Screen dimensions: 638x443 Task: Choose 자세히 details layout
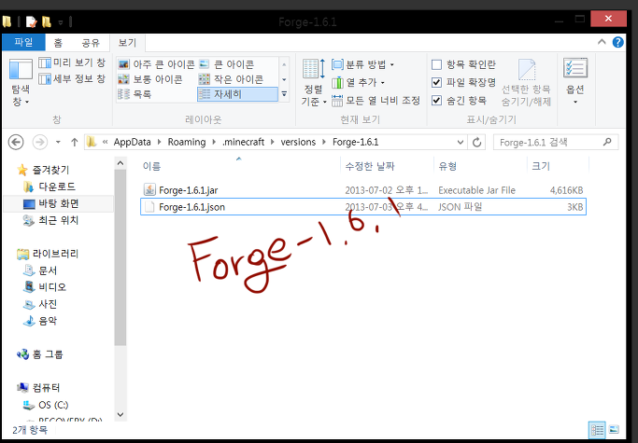click(x=237, y=94)
